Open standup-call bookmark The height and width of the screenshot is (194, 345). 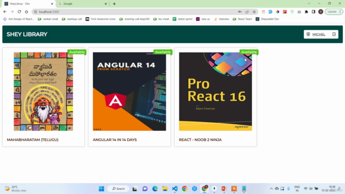coord(72,19)
